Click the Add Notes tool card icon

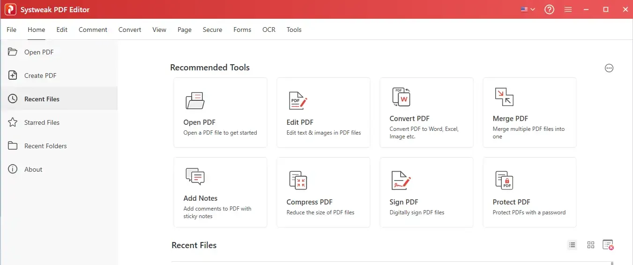195,176
